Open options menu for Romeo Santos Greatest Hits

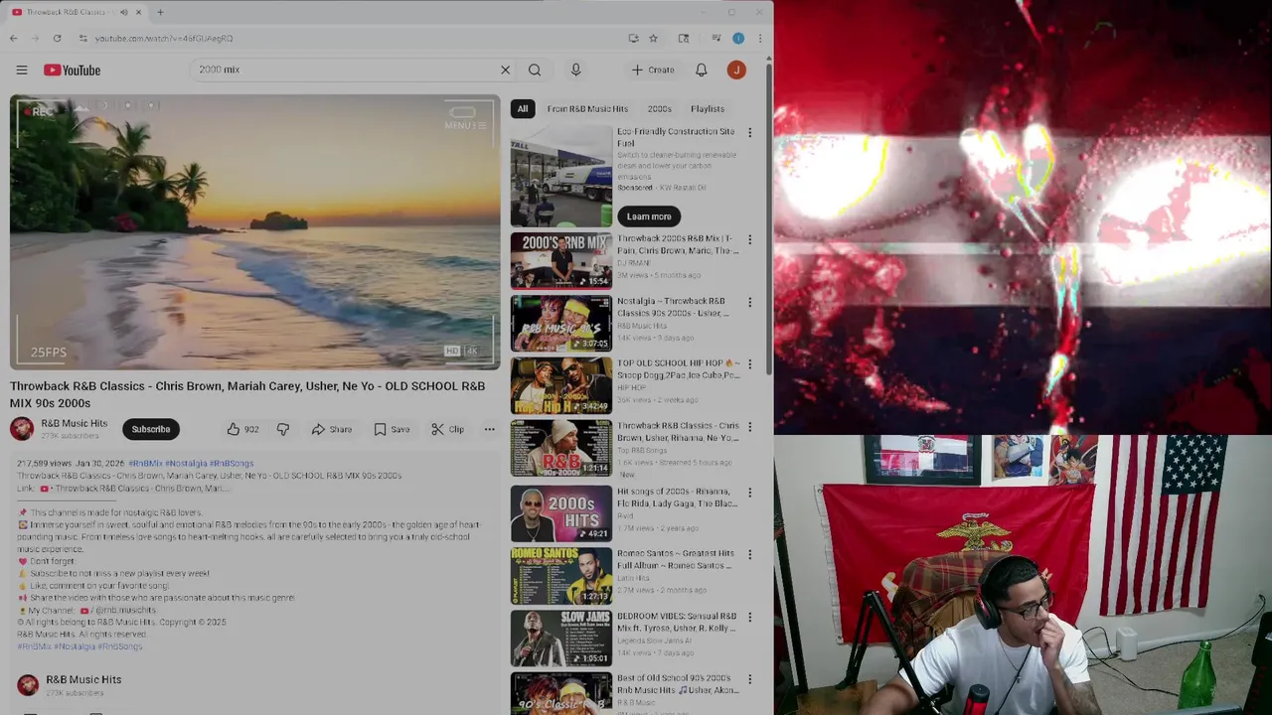point(750,554)
